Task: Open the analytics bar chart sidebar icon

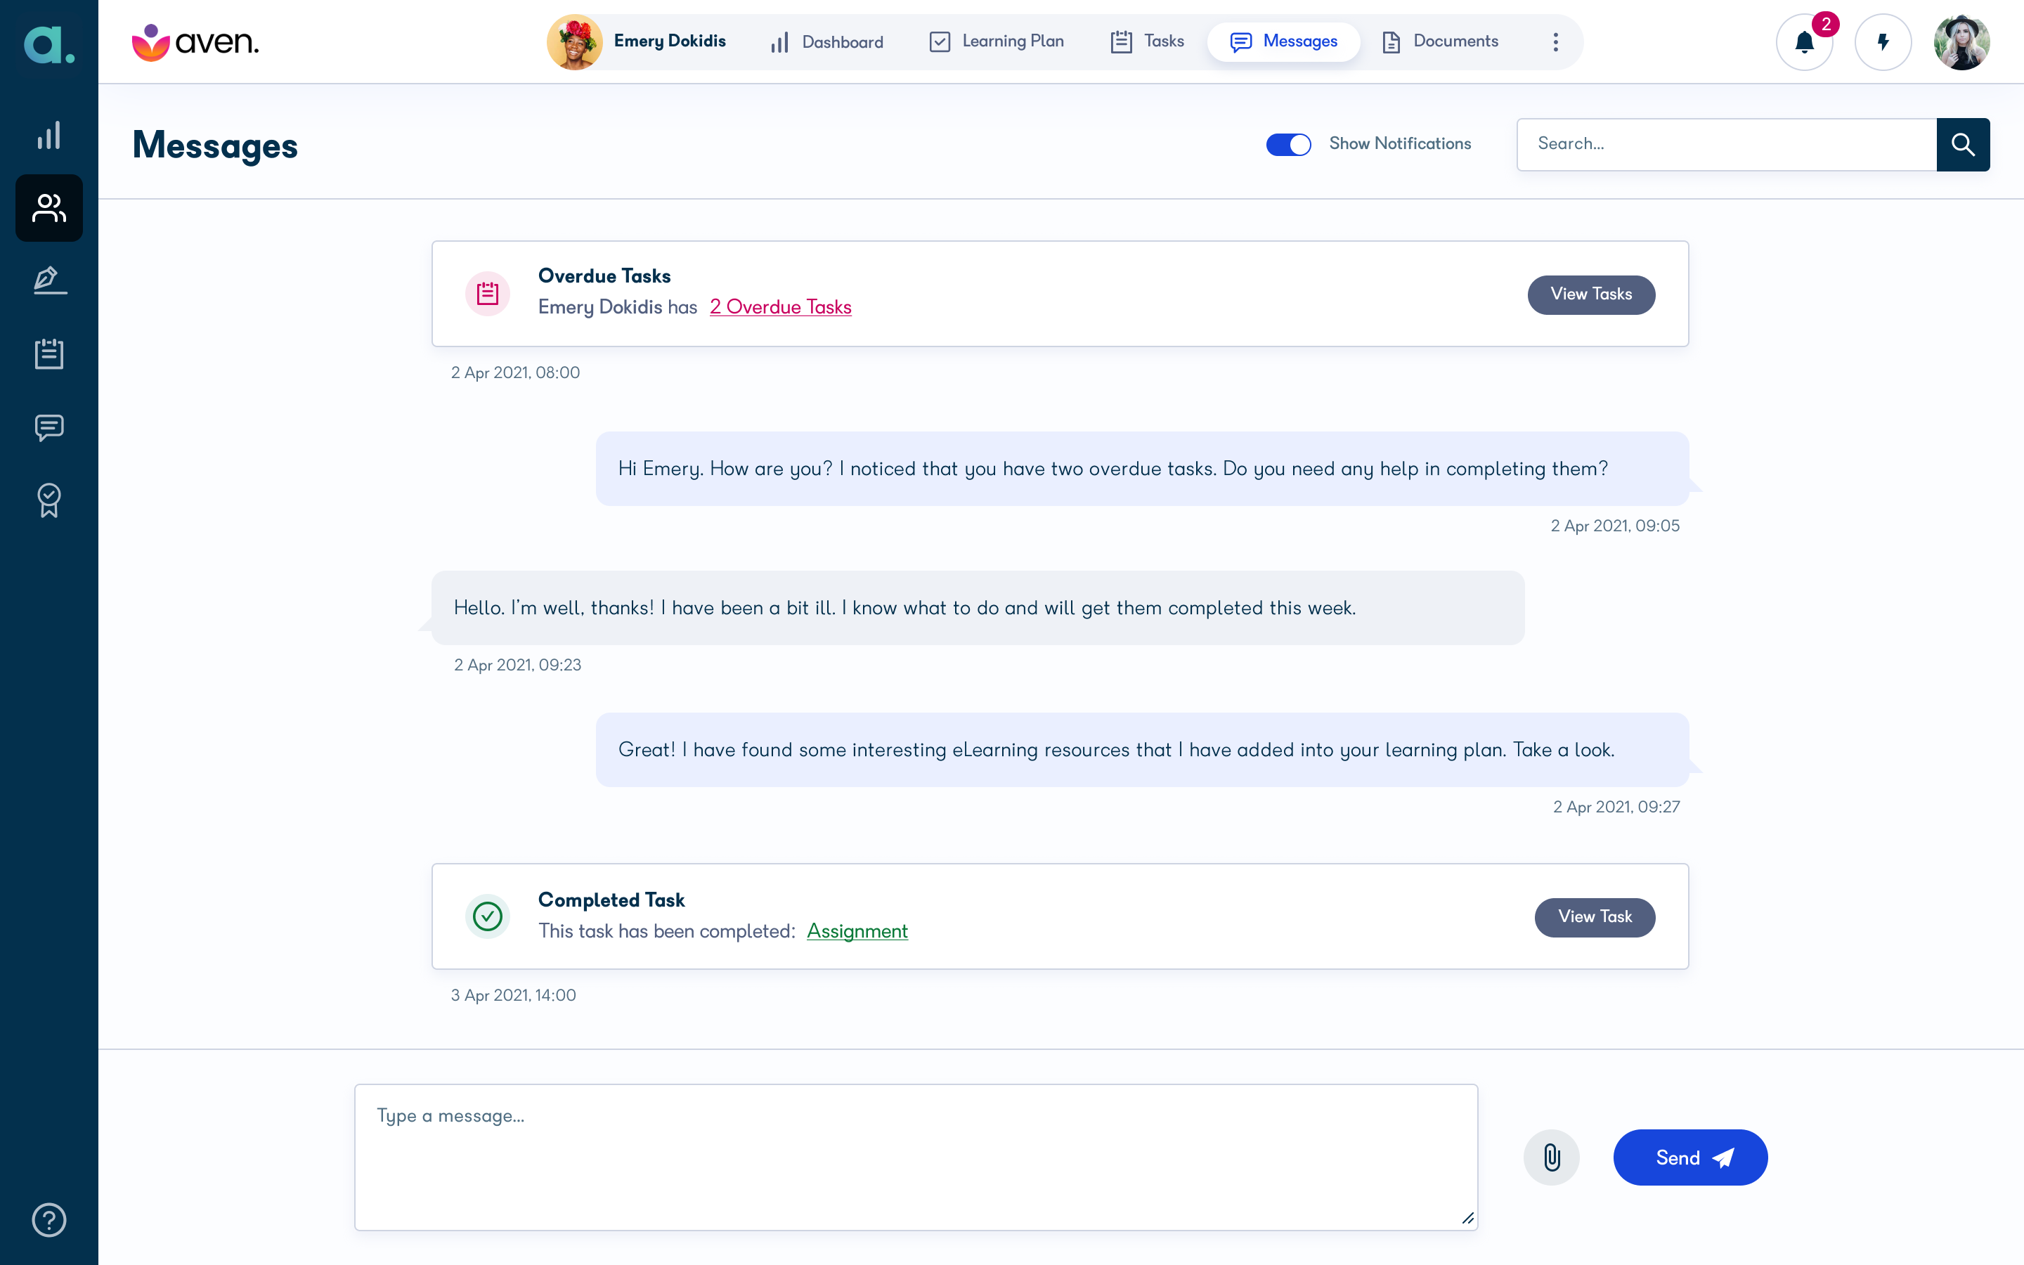Action: [x=48, y=136]
